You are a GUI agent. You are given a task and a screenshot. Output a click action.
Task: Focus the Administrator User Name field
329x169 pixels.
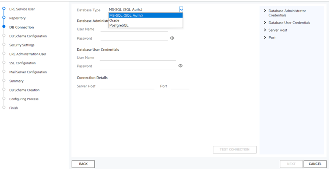[x=134, y=29]
